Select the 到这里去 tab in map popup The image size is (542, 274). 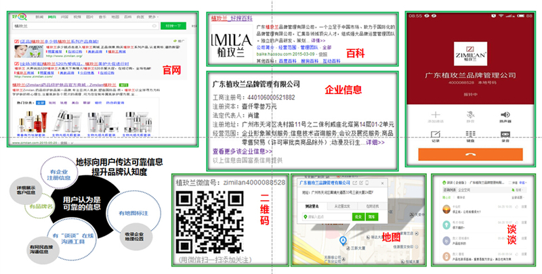312,206
